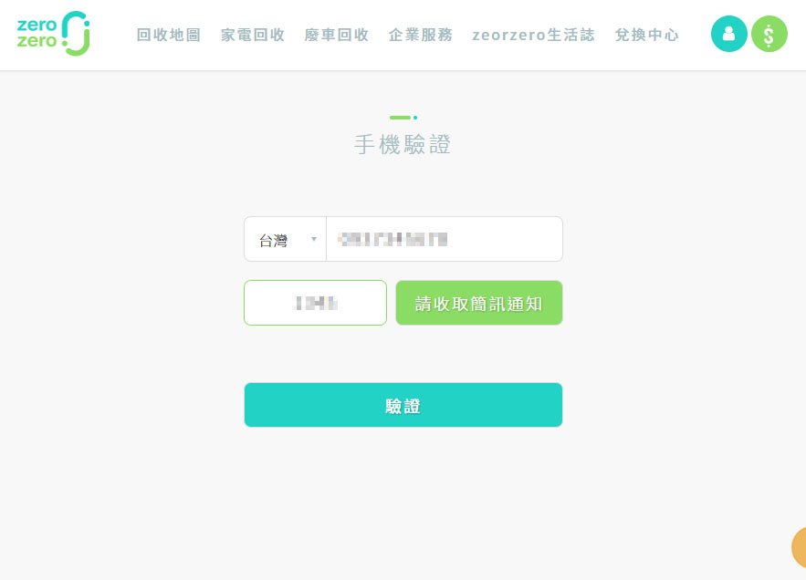Screen dimensions: 806x580
Task: Submit with the teal 驗證 button
Action: pyautogui.click(x=403, y=405)
